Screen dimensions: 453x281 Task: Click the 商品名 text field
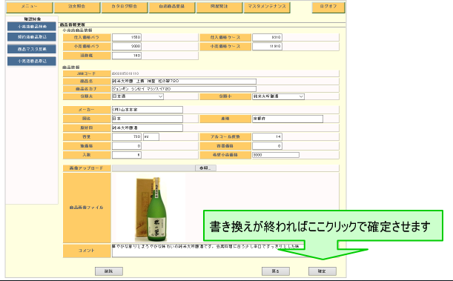point(184,82)
